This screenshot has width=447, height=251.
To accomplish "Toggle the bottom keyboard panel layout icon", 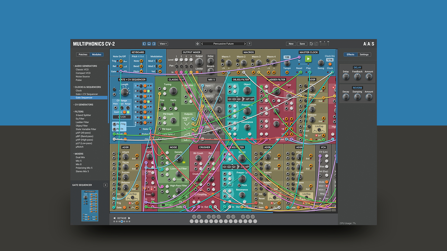I will click(149, 44).
